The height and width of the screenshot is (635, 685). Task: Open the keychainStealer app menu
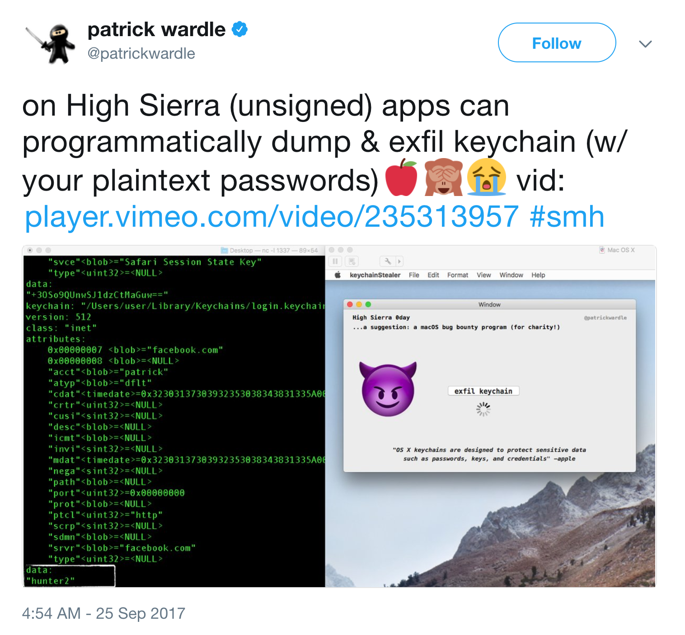(x=375, y=275)
